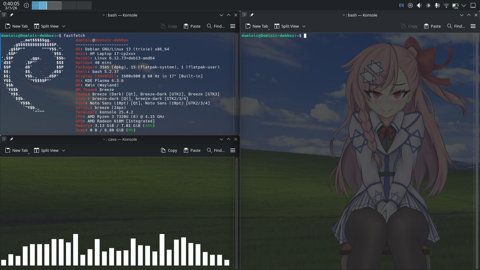Open Find in the cava Konsole window
This screenshot has height=270, width=480.
(x=216, y=150)
